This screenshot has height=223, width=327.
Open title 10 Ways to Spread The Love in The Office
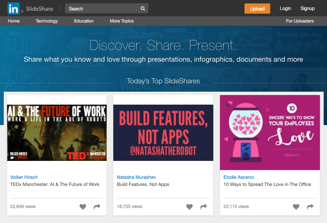click(267, 184)
